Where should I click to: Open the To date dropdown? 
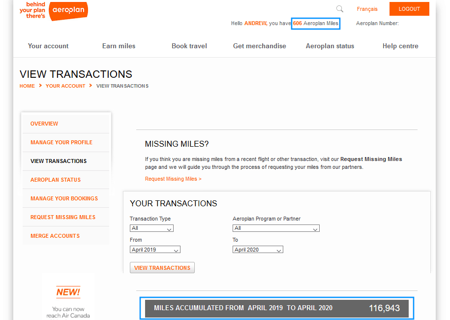point(258,250)
